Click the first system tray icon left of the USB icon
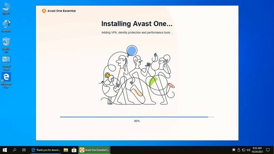Image resolution: width=274 pixels, height=154 pixels. pos(234,150)
